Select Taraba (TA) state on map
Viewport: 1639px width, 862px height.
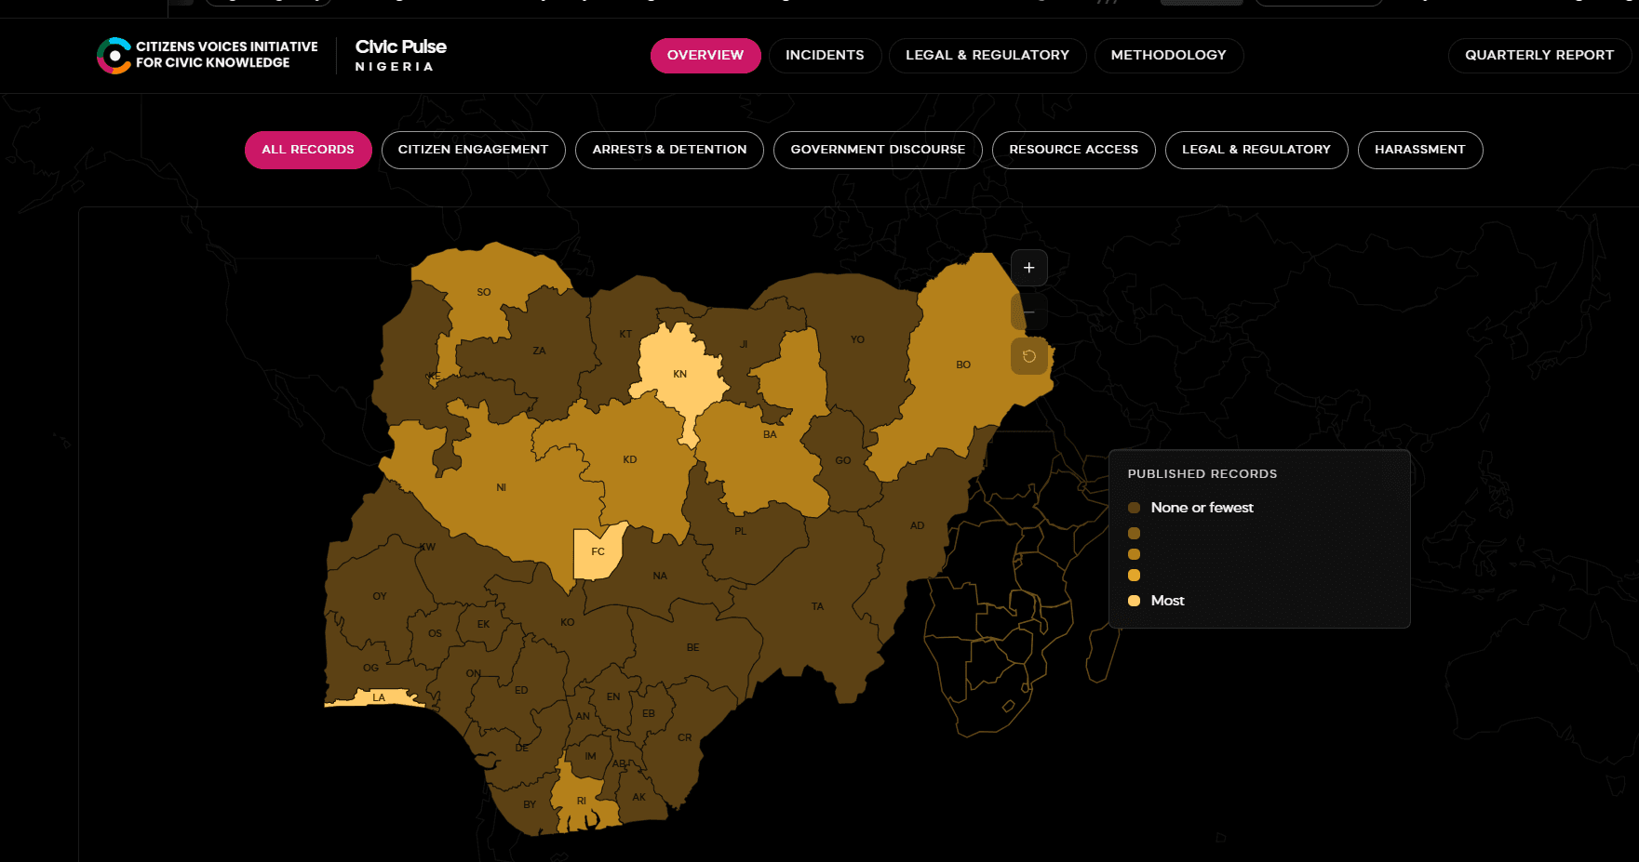coord(817,606)
